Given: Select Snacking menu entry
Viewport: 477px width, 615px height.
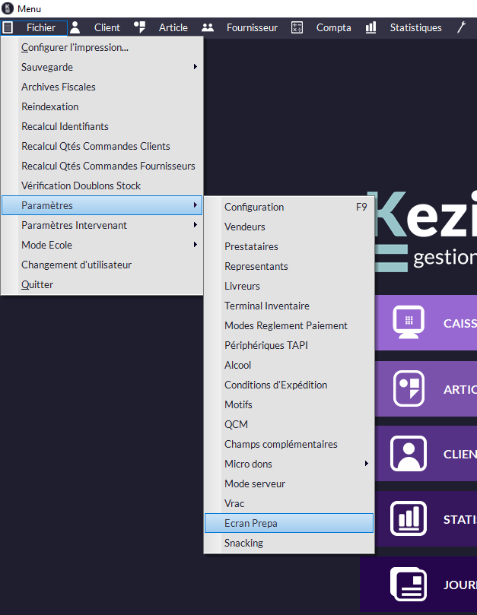Looking at the screenshot, I should [x=243, y=543].
